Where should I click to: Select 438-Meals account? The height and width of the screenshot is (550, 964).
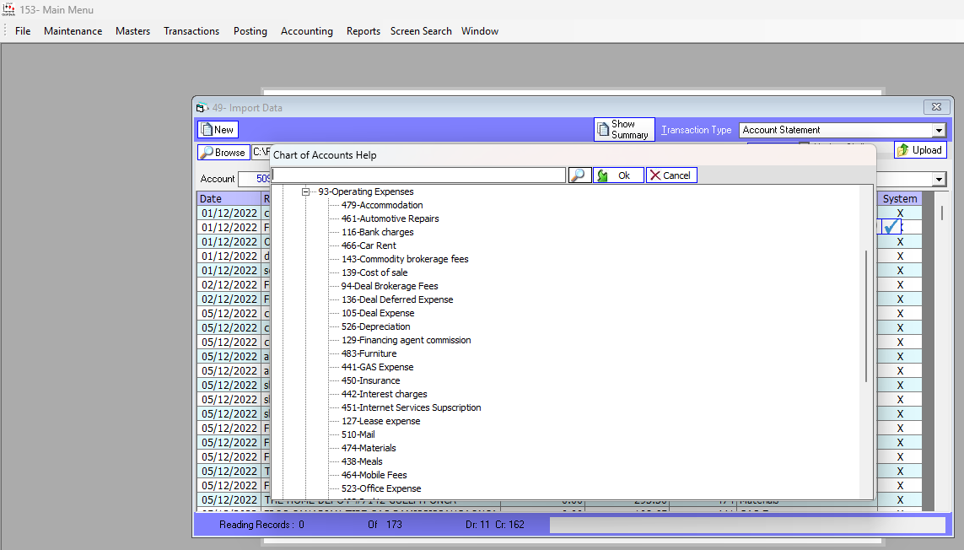pos(362,462)
